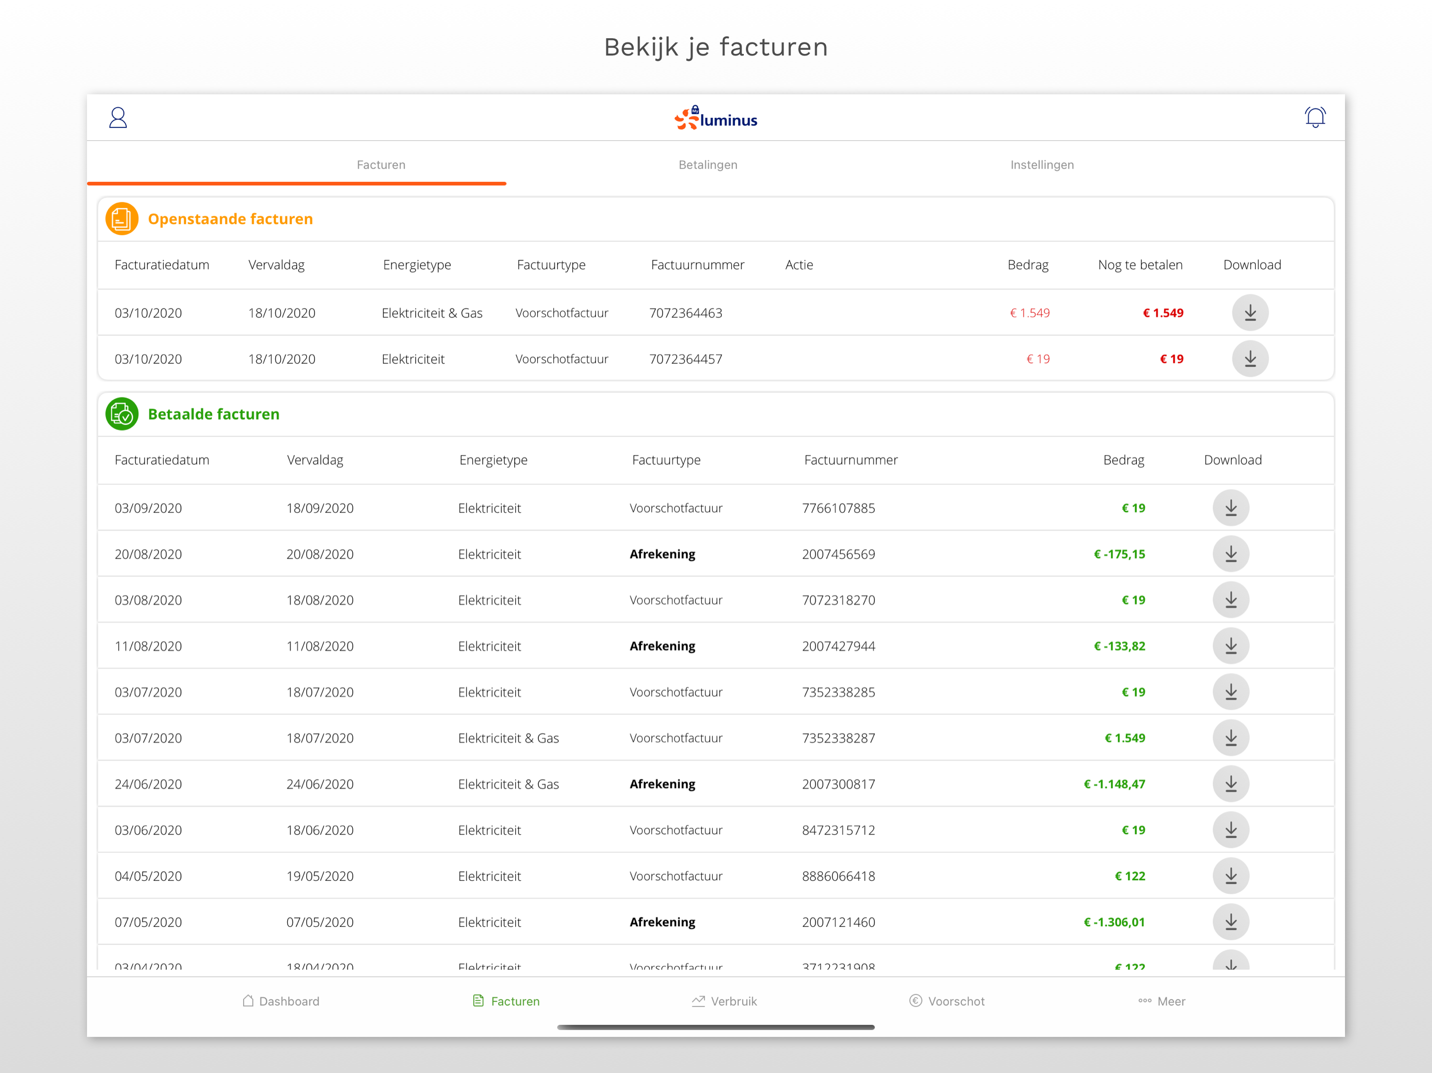1432x1073 pixels.
Task: Go to Dashboard in bottom navigation
Action: [x=281, y=1001]
